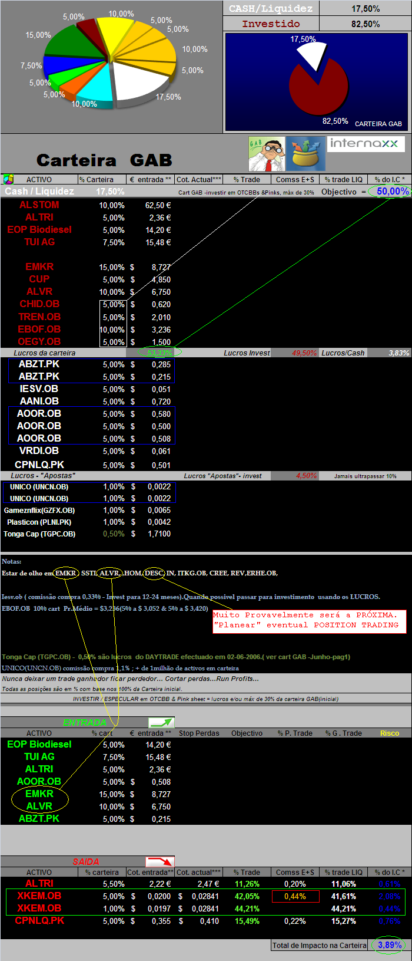
Task: Click the red-bordered note about POSITION TRADING
Action: [310, 621]
